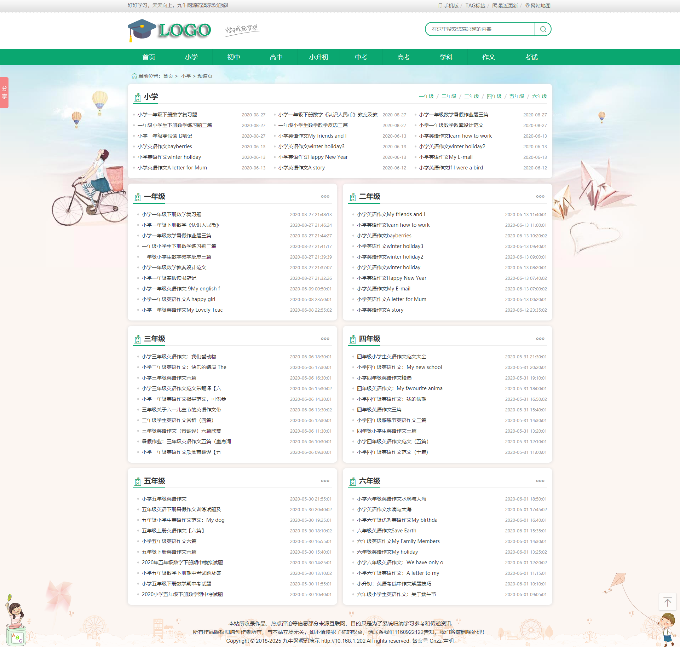Viewport: 680px width, 647px height.
Task: Click 六年级 link in 小学 panel header
Action: pos(540,96)
